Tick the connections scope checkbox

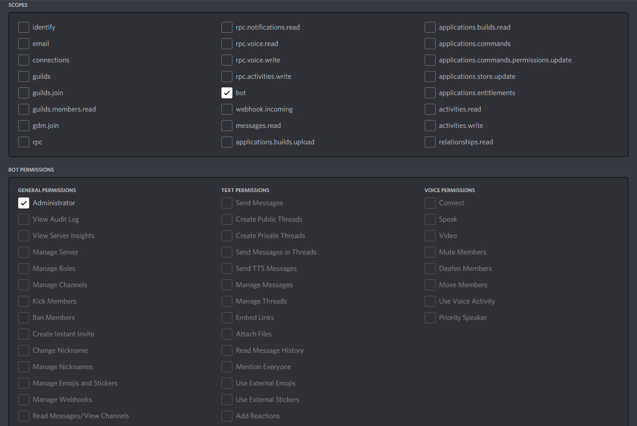24,60
